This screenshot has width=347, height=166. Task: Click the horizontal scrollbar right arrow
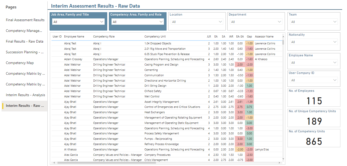coord(280,162)
